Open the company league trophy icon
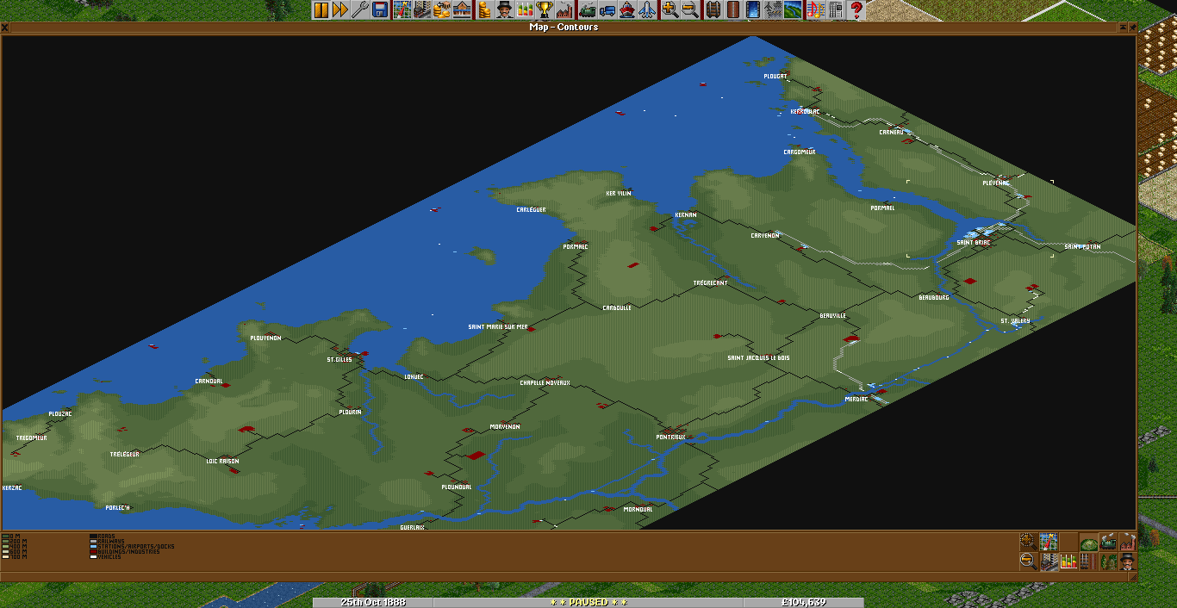1177x608 pixels. [x=544, y=9]
